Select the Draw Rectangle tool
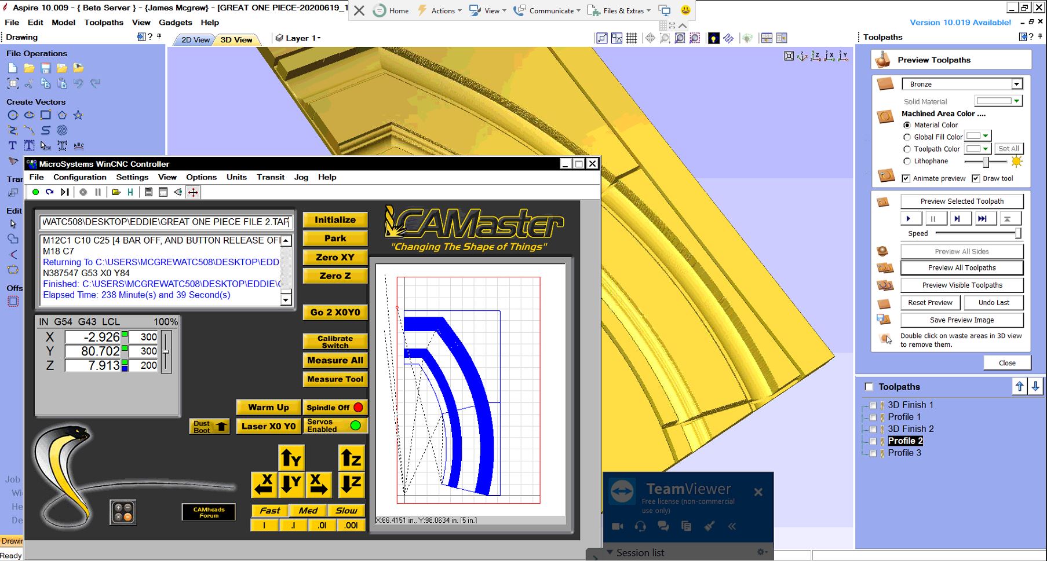Image resolution: width=1047 pixels, height=561 pixels. [45, 115]
